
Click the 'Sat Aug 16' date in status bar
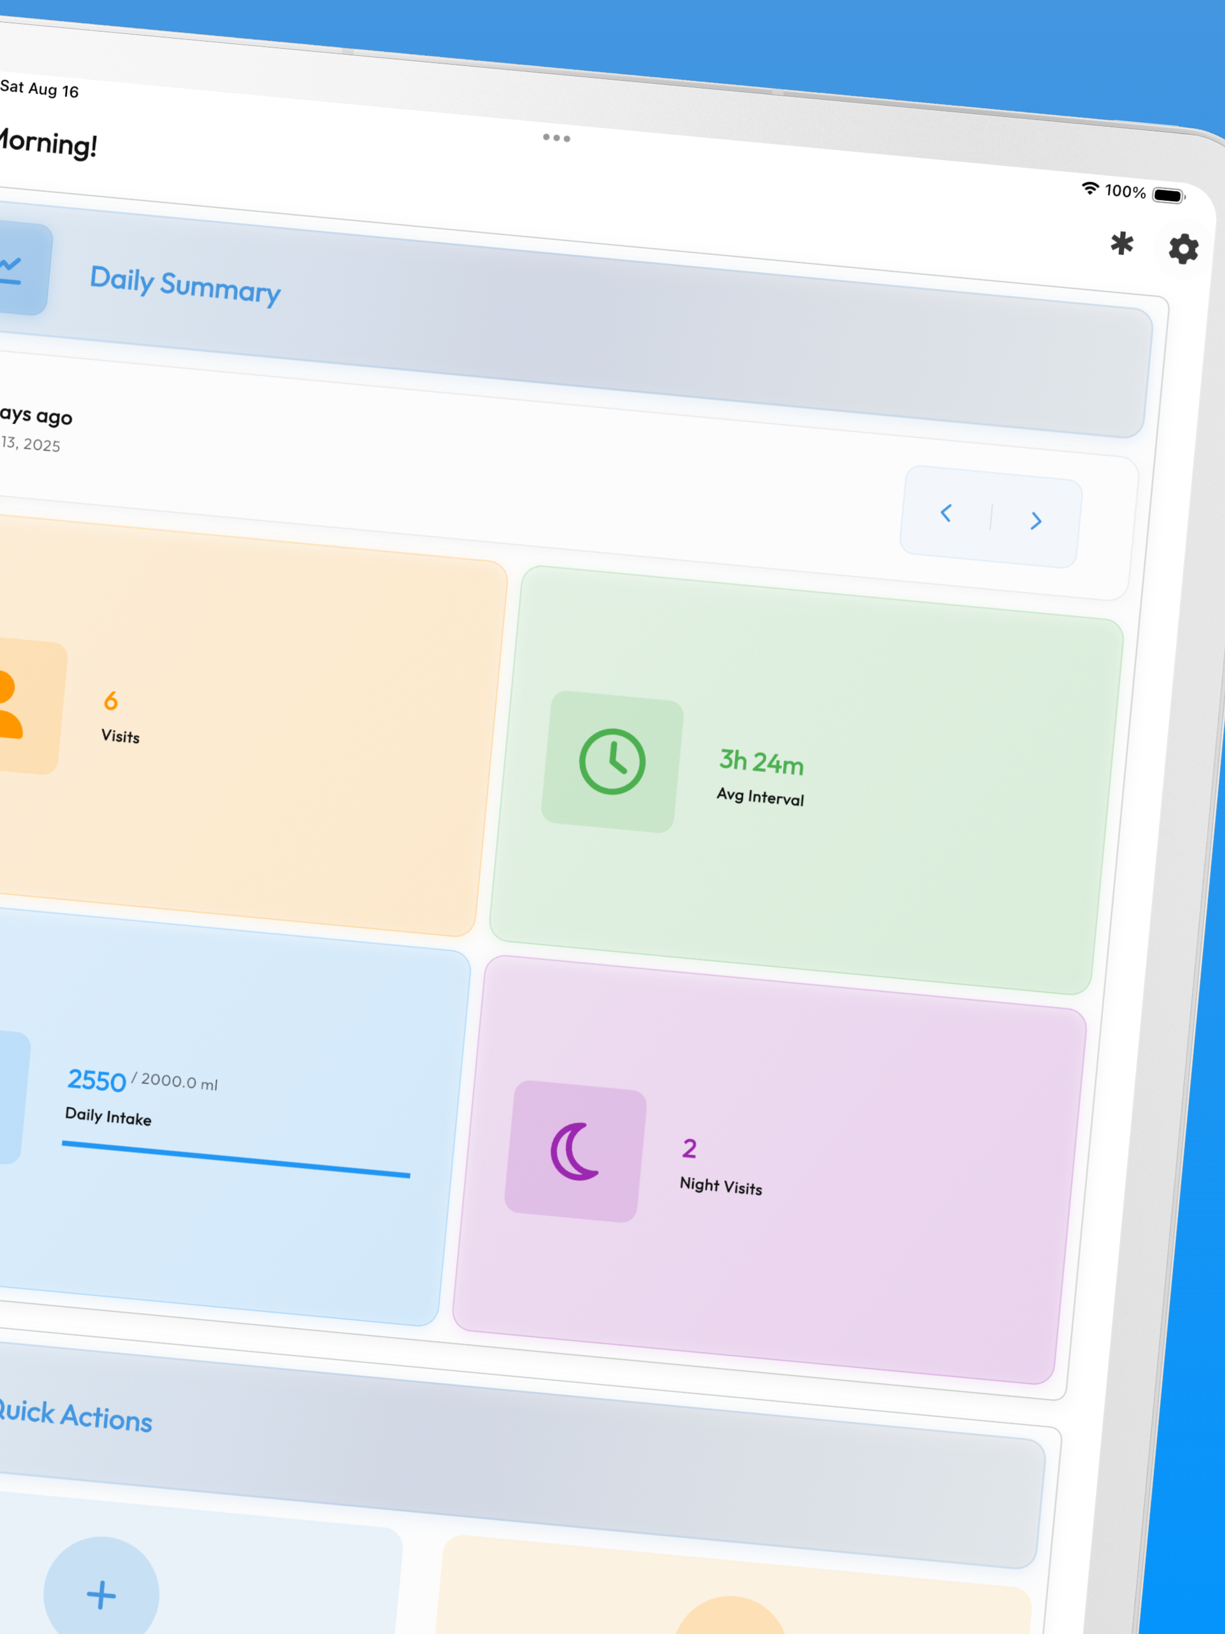[39, 88]
